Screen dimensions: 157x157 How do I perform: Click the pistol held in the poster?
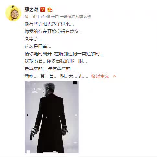tap(32, 135)
